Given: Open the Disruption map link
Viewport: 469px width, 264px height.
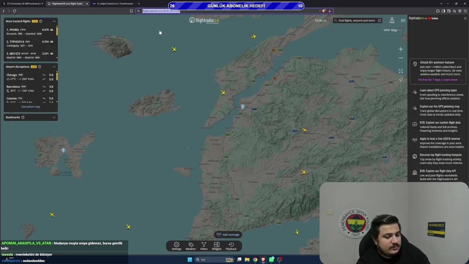Looking at the screenshot, I should coord(31,107).
